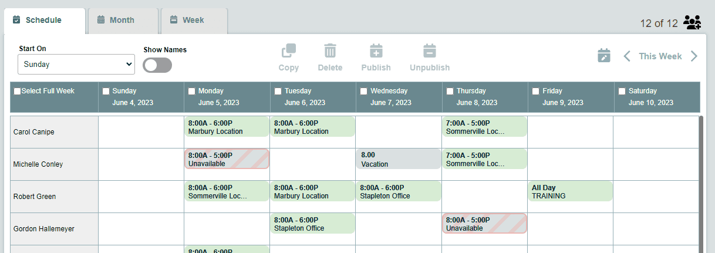
Task: Go to next week arrow
Action: [x=694, y=56]
